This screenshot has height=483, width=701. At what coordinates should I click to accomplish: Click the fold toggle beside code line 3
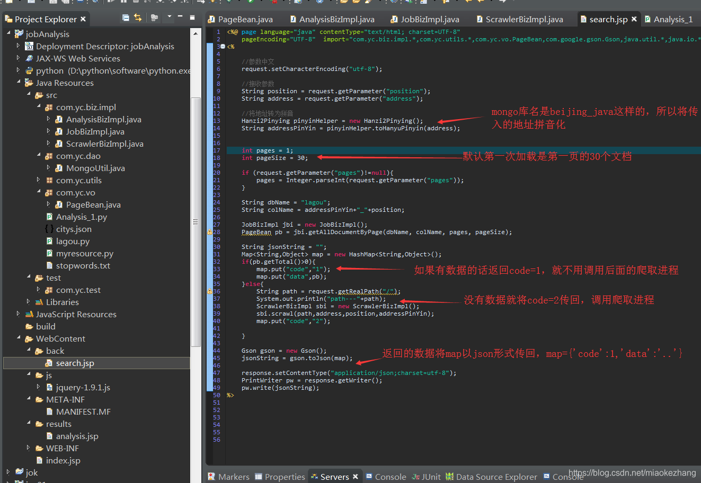click(x=223, y=47)
